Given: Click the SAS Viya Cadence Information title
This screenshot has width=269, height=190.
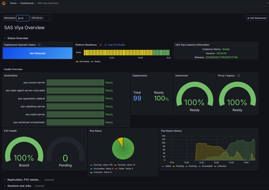Looking at the screenshot, I should 192,45.
